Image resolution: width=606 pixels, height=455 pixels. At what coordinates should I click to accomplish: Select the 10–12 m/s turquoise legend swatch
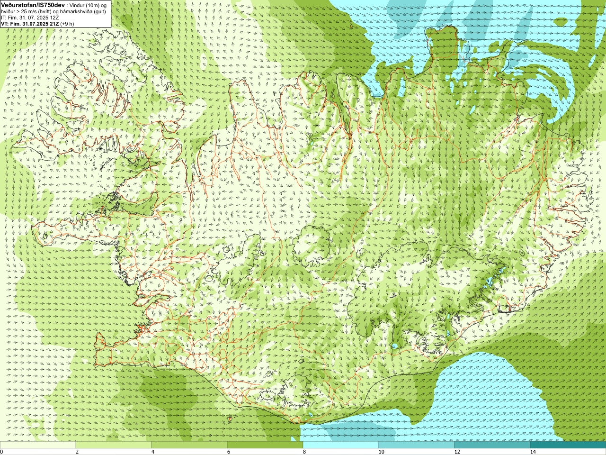[x=417, y=445]
